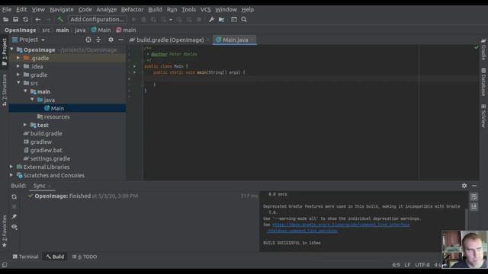
Task: Click run gutter arrow beside class Main
Action: coord(134,66)
